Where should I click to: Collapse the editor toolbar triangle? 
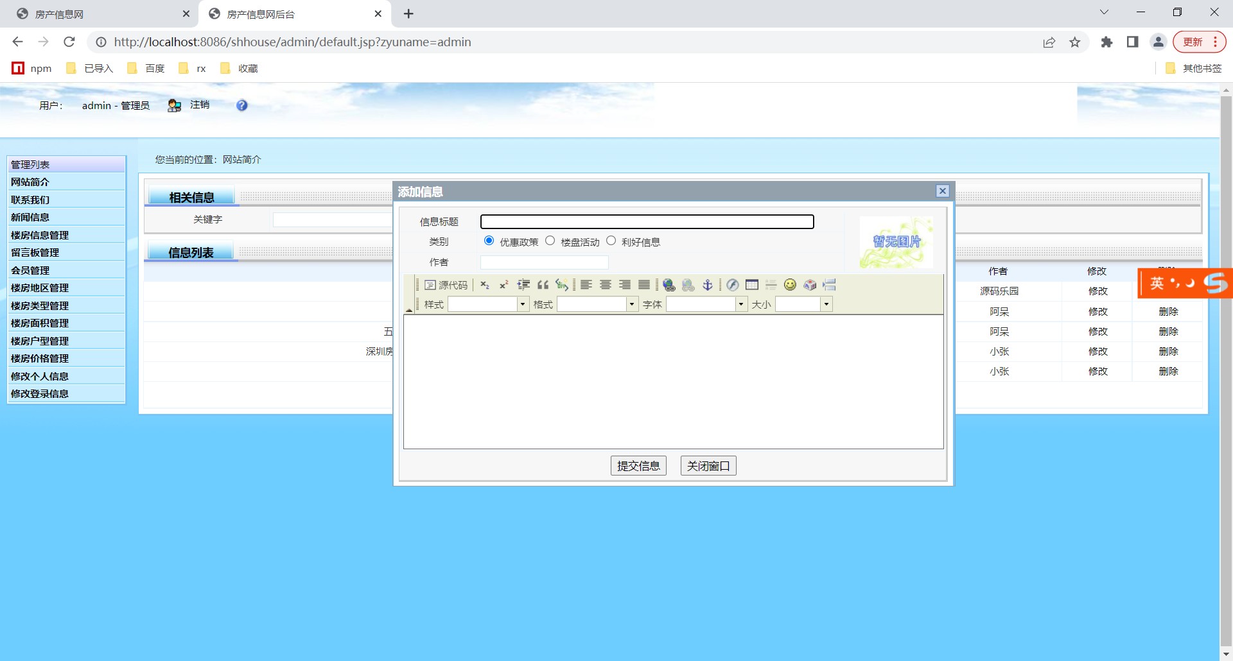pyautogui.click(x=409, y=310)
